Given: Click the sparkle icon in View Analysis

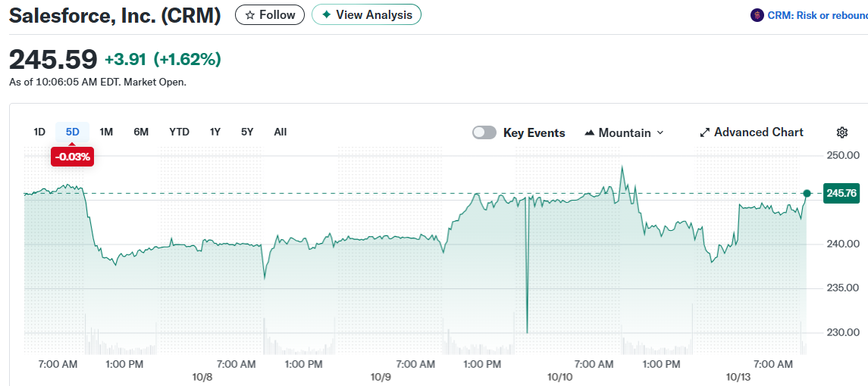Looking at the screenshot, I should 326,15.
